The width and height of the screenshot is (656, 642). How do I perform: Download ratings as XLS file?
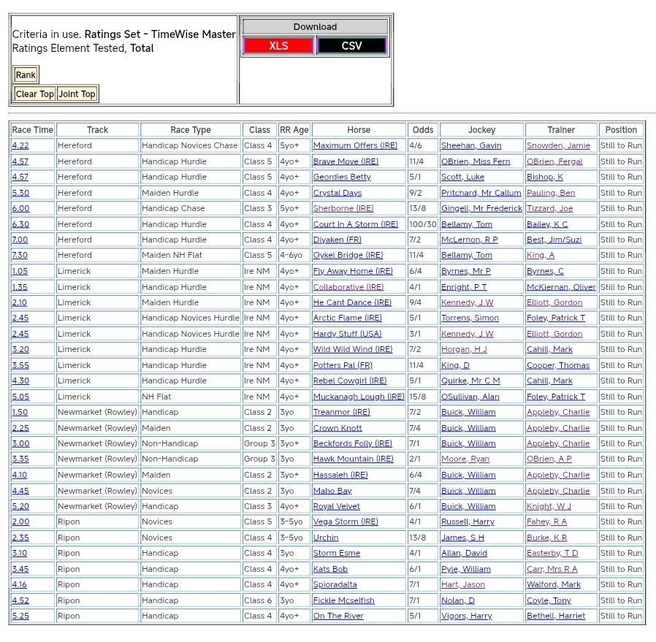click(x=278, y=46)
